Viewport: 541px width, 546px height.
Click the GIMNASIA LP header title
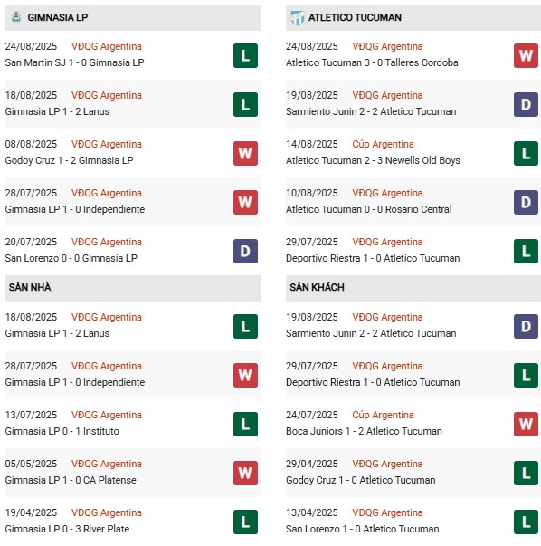click(x=58, y=17)
